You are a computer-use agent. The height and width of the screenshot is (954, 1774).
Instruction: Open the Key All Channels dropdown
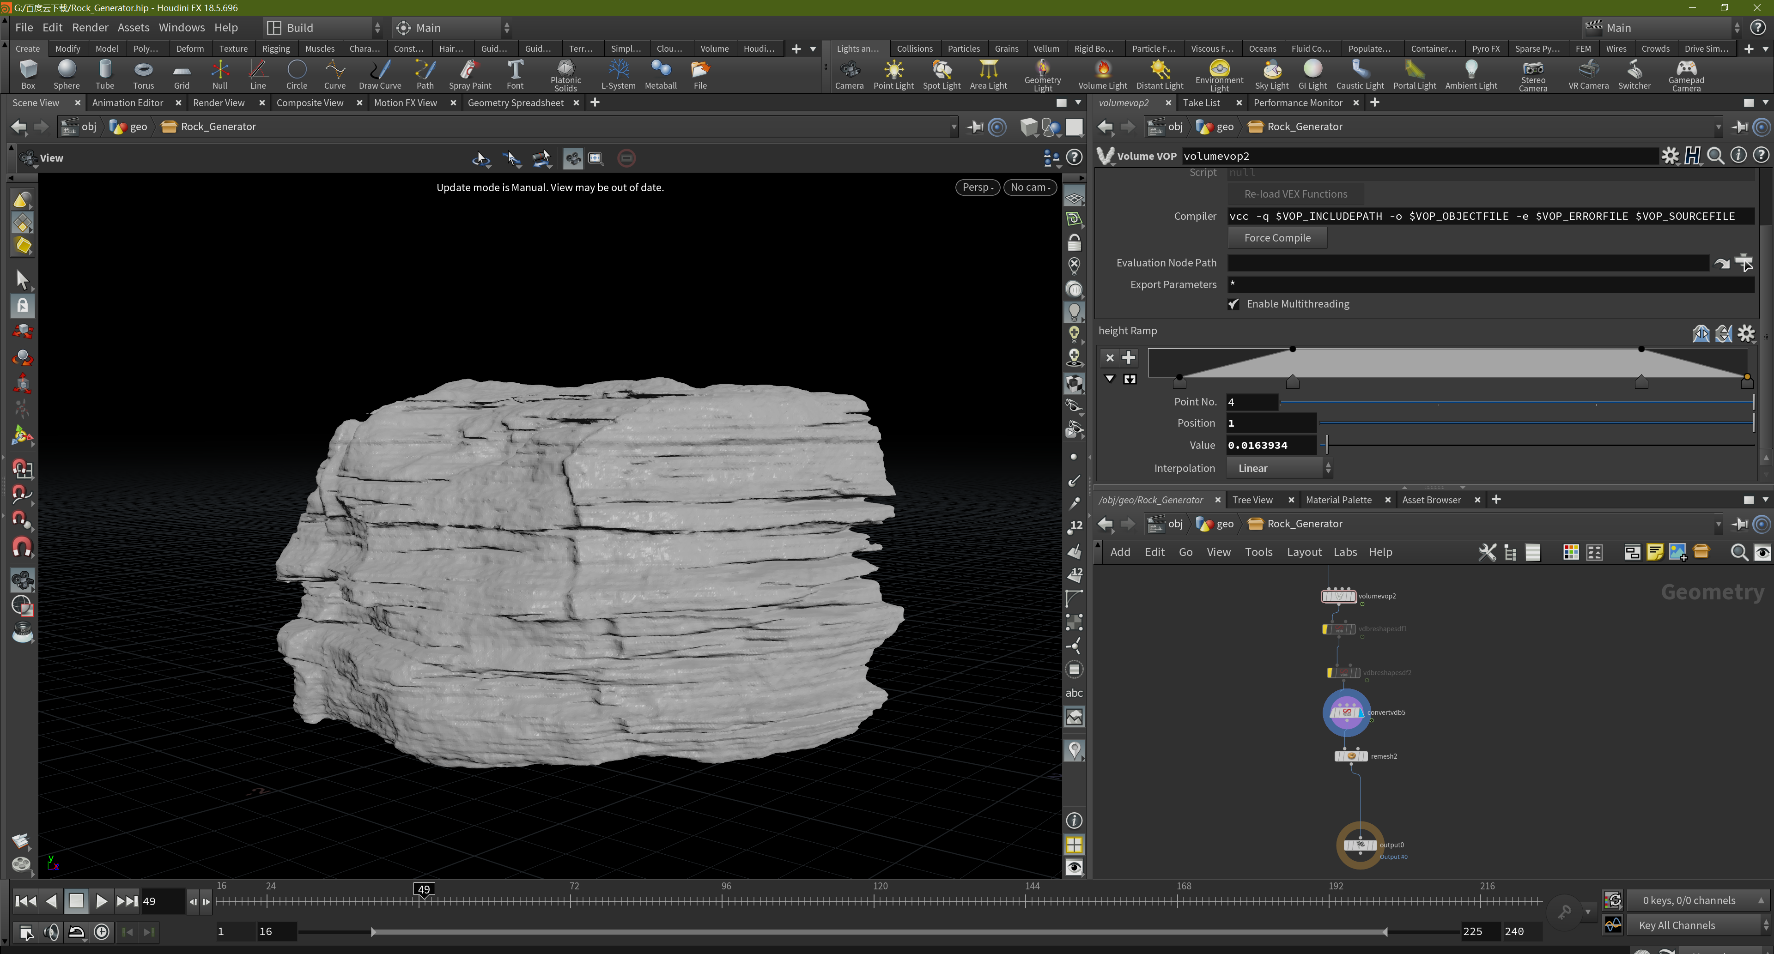1698,925
